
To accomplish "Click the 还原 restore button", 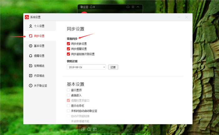I will point(113,67).
